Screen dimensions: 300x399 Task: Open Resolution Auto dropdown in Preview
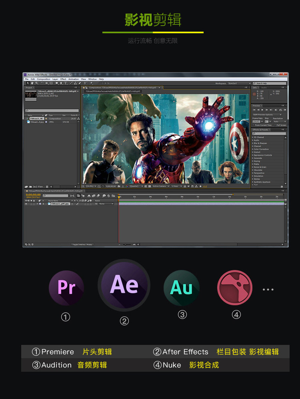point(280,122)
